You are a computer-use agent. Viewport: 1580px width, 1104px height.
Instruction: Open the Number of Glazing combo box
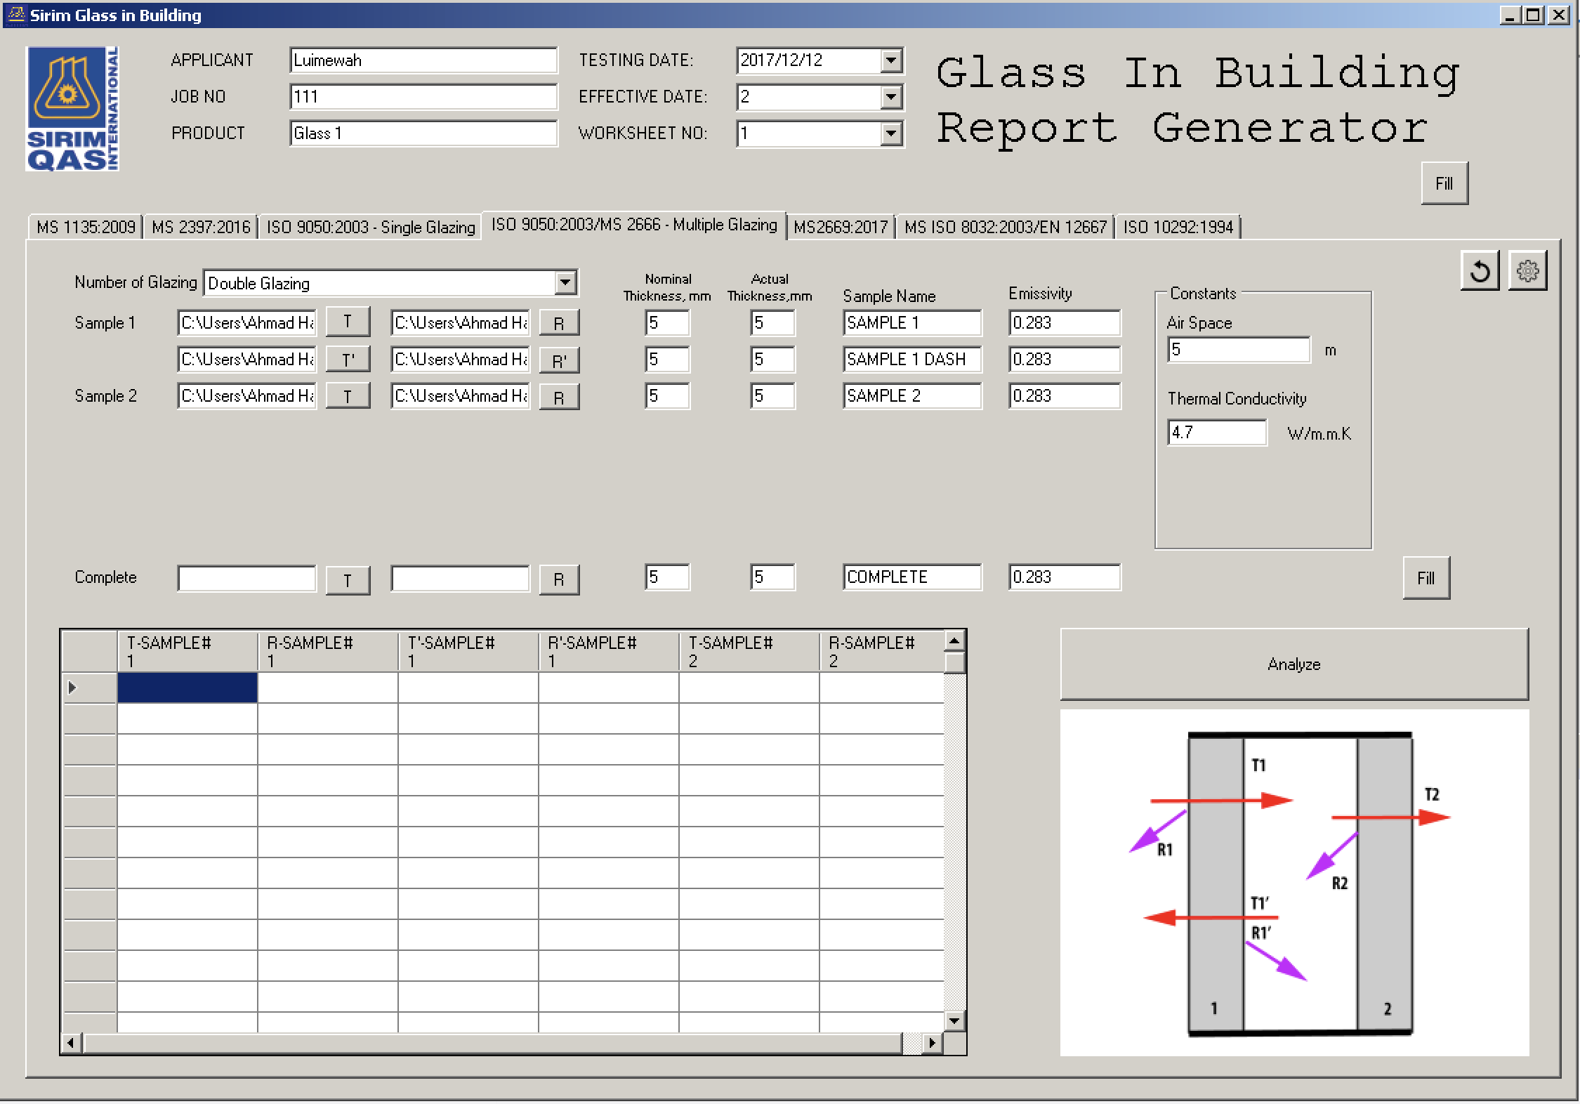[565, 283]
